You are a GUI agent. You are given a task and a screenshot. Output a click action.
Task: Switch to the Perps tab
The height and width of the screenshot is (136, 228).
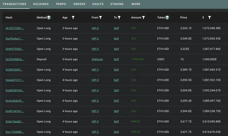[x=61, y=4]
